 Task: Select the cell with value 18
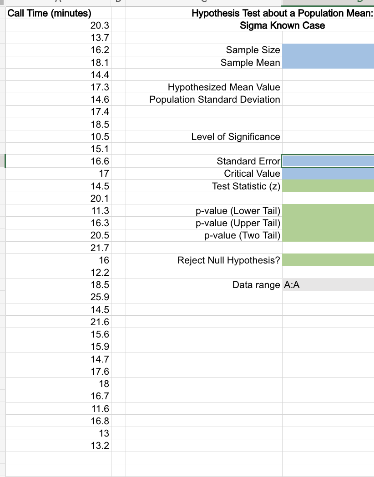58,383
